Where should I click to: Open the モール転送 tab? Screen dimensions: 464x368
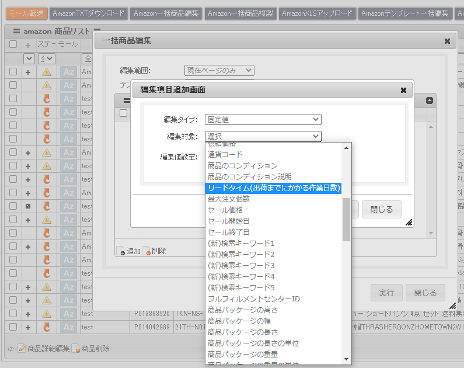coord(27,13)
